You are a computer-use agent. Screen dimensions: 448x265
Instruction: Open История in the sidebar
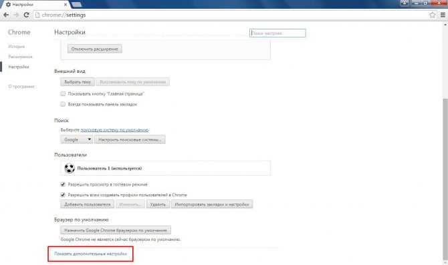[x=17, y=47]
